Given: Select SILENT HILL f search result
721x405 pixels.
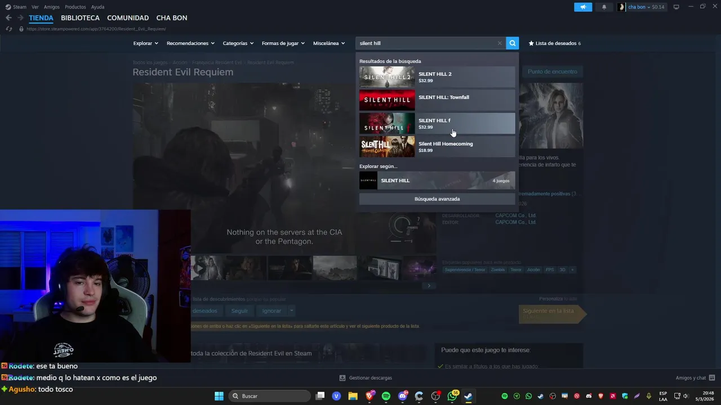Looking at the screenshot, I should 437,123.
